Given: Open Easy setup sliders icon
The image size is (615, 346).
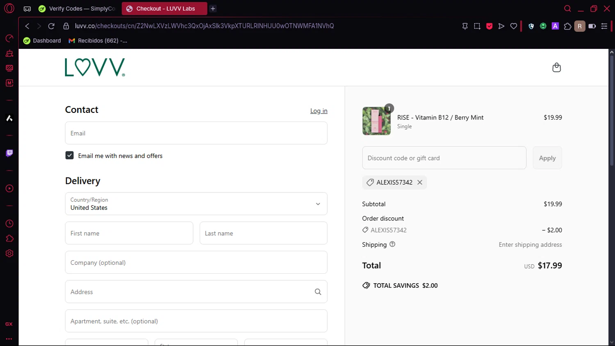Looking at the screenshot, I should (604, 26).
